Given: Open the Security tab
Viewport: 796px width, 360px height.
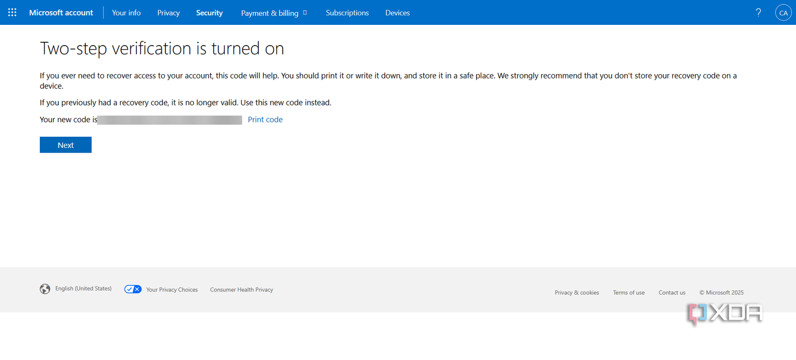Looking at the screenshot, I should [209, 13].
